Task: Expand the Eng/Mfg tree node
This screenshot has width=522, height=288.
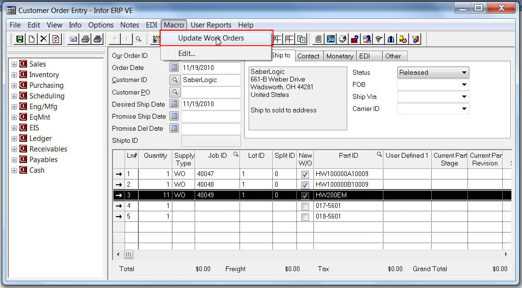Action: pos(14,107)
